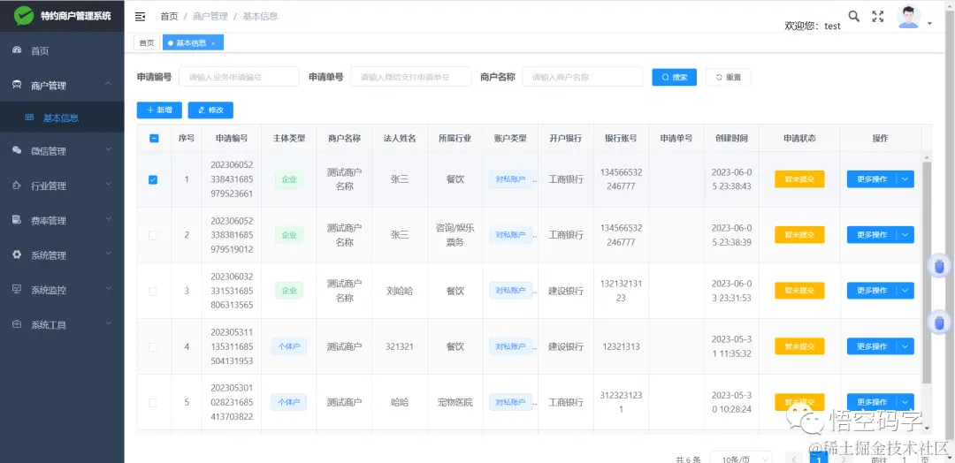Screen dimensions: 955x463
Task: Click the 暂未提交 status tag in row 1
Action: tap(799, 178)
